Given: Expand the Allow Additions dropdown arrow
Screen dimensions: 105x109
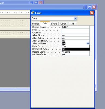Looking at the screenshot, I should 88,44.
